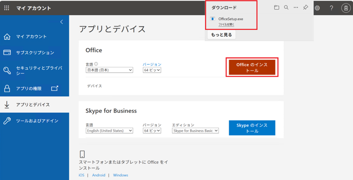Collapse sidebar with chevron arrow
Screen dimensions: 353x180
tap(61, 22)
